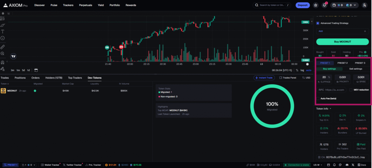The height and width of the screenshot is (168, 372).
Task: Toggle the Trades Panel option
Action: point(288,77)
